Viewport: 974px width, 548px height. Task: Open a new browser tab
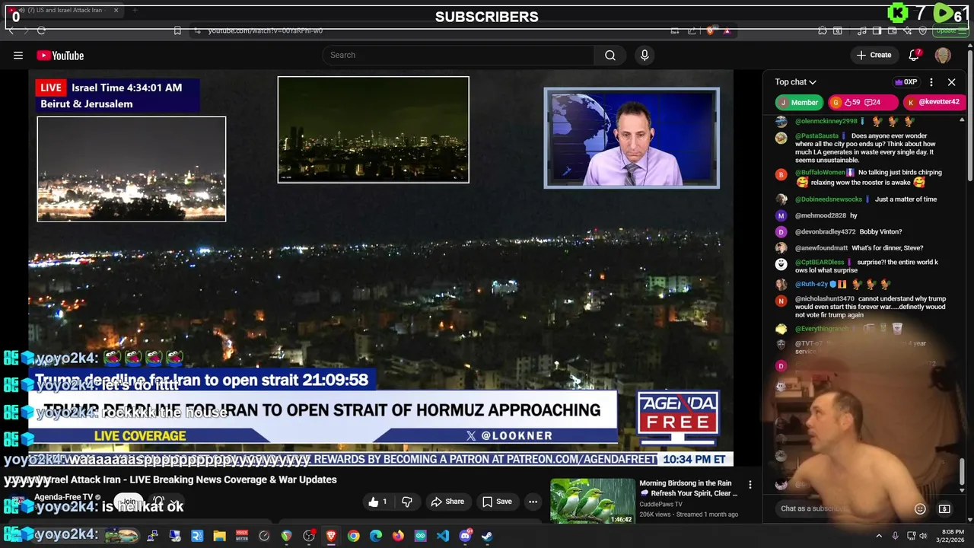(x=134, y=10)
